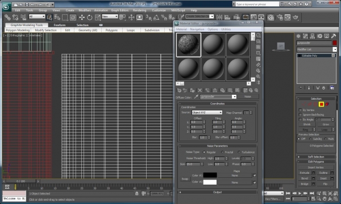
Task: Click Go to Start in playback controls
Action: coord(288,193)
